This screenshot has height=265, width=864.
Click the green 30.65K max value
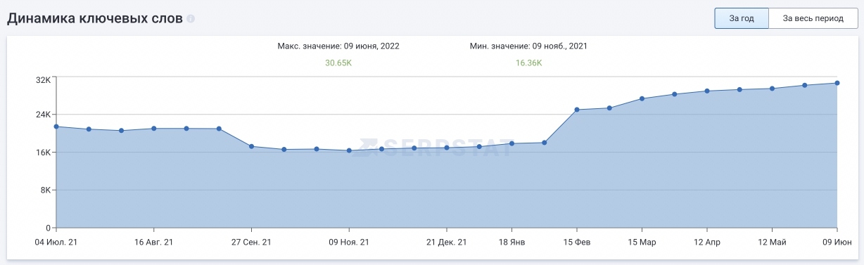tap(338, 63)
